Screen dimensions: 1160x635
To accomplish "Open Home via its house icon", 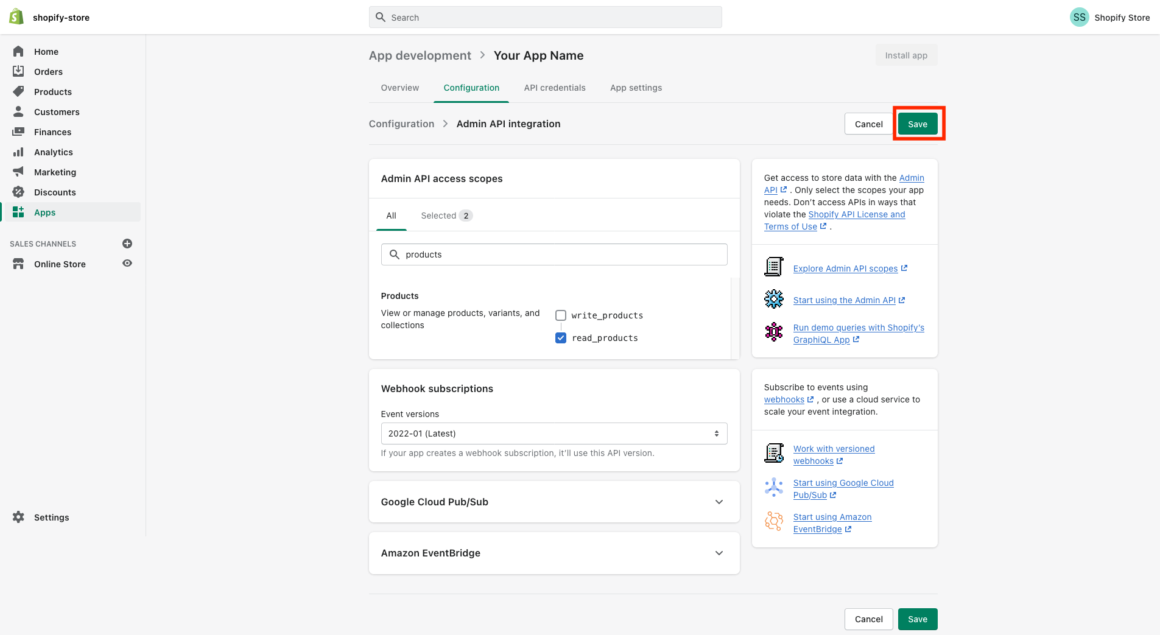I will click(x=18, y=52).
